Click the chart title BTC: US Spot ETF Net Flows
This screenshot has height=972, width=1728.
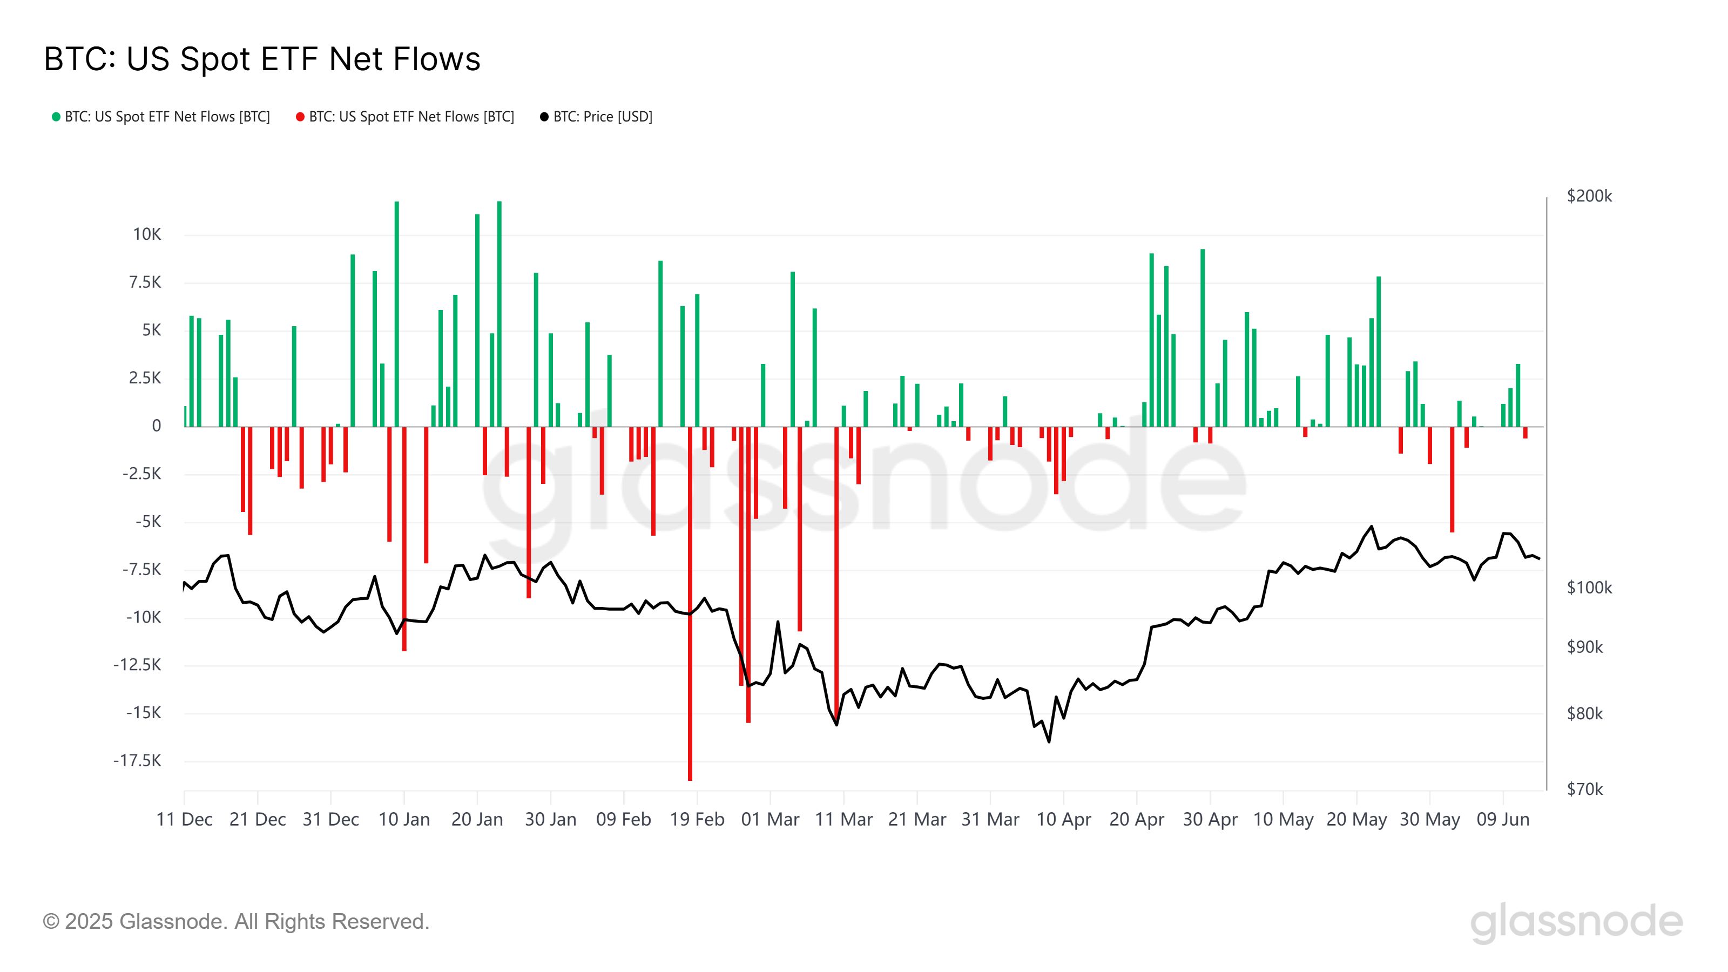[262, 59]
